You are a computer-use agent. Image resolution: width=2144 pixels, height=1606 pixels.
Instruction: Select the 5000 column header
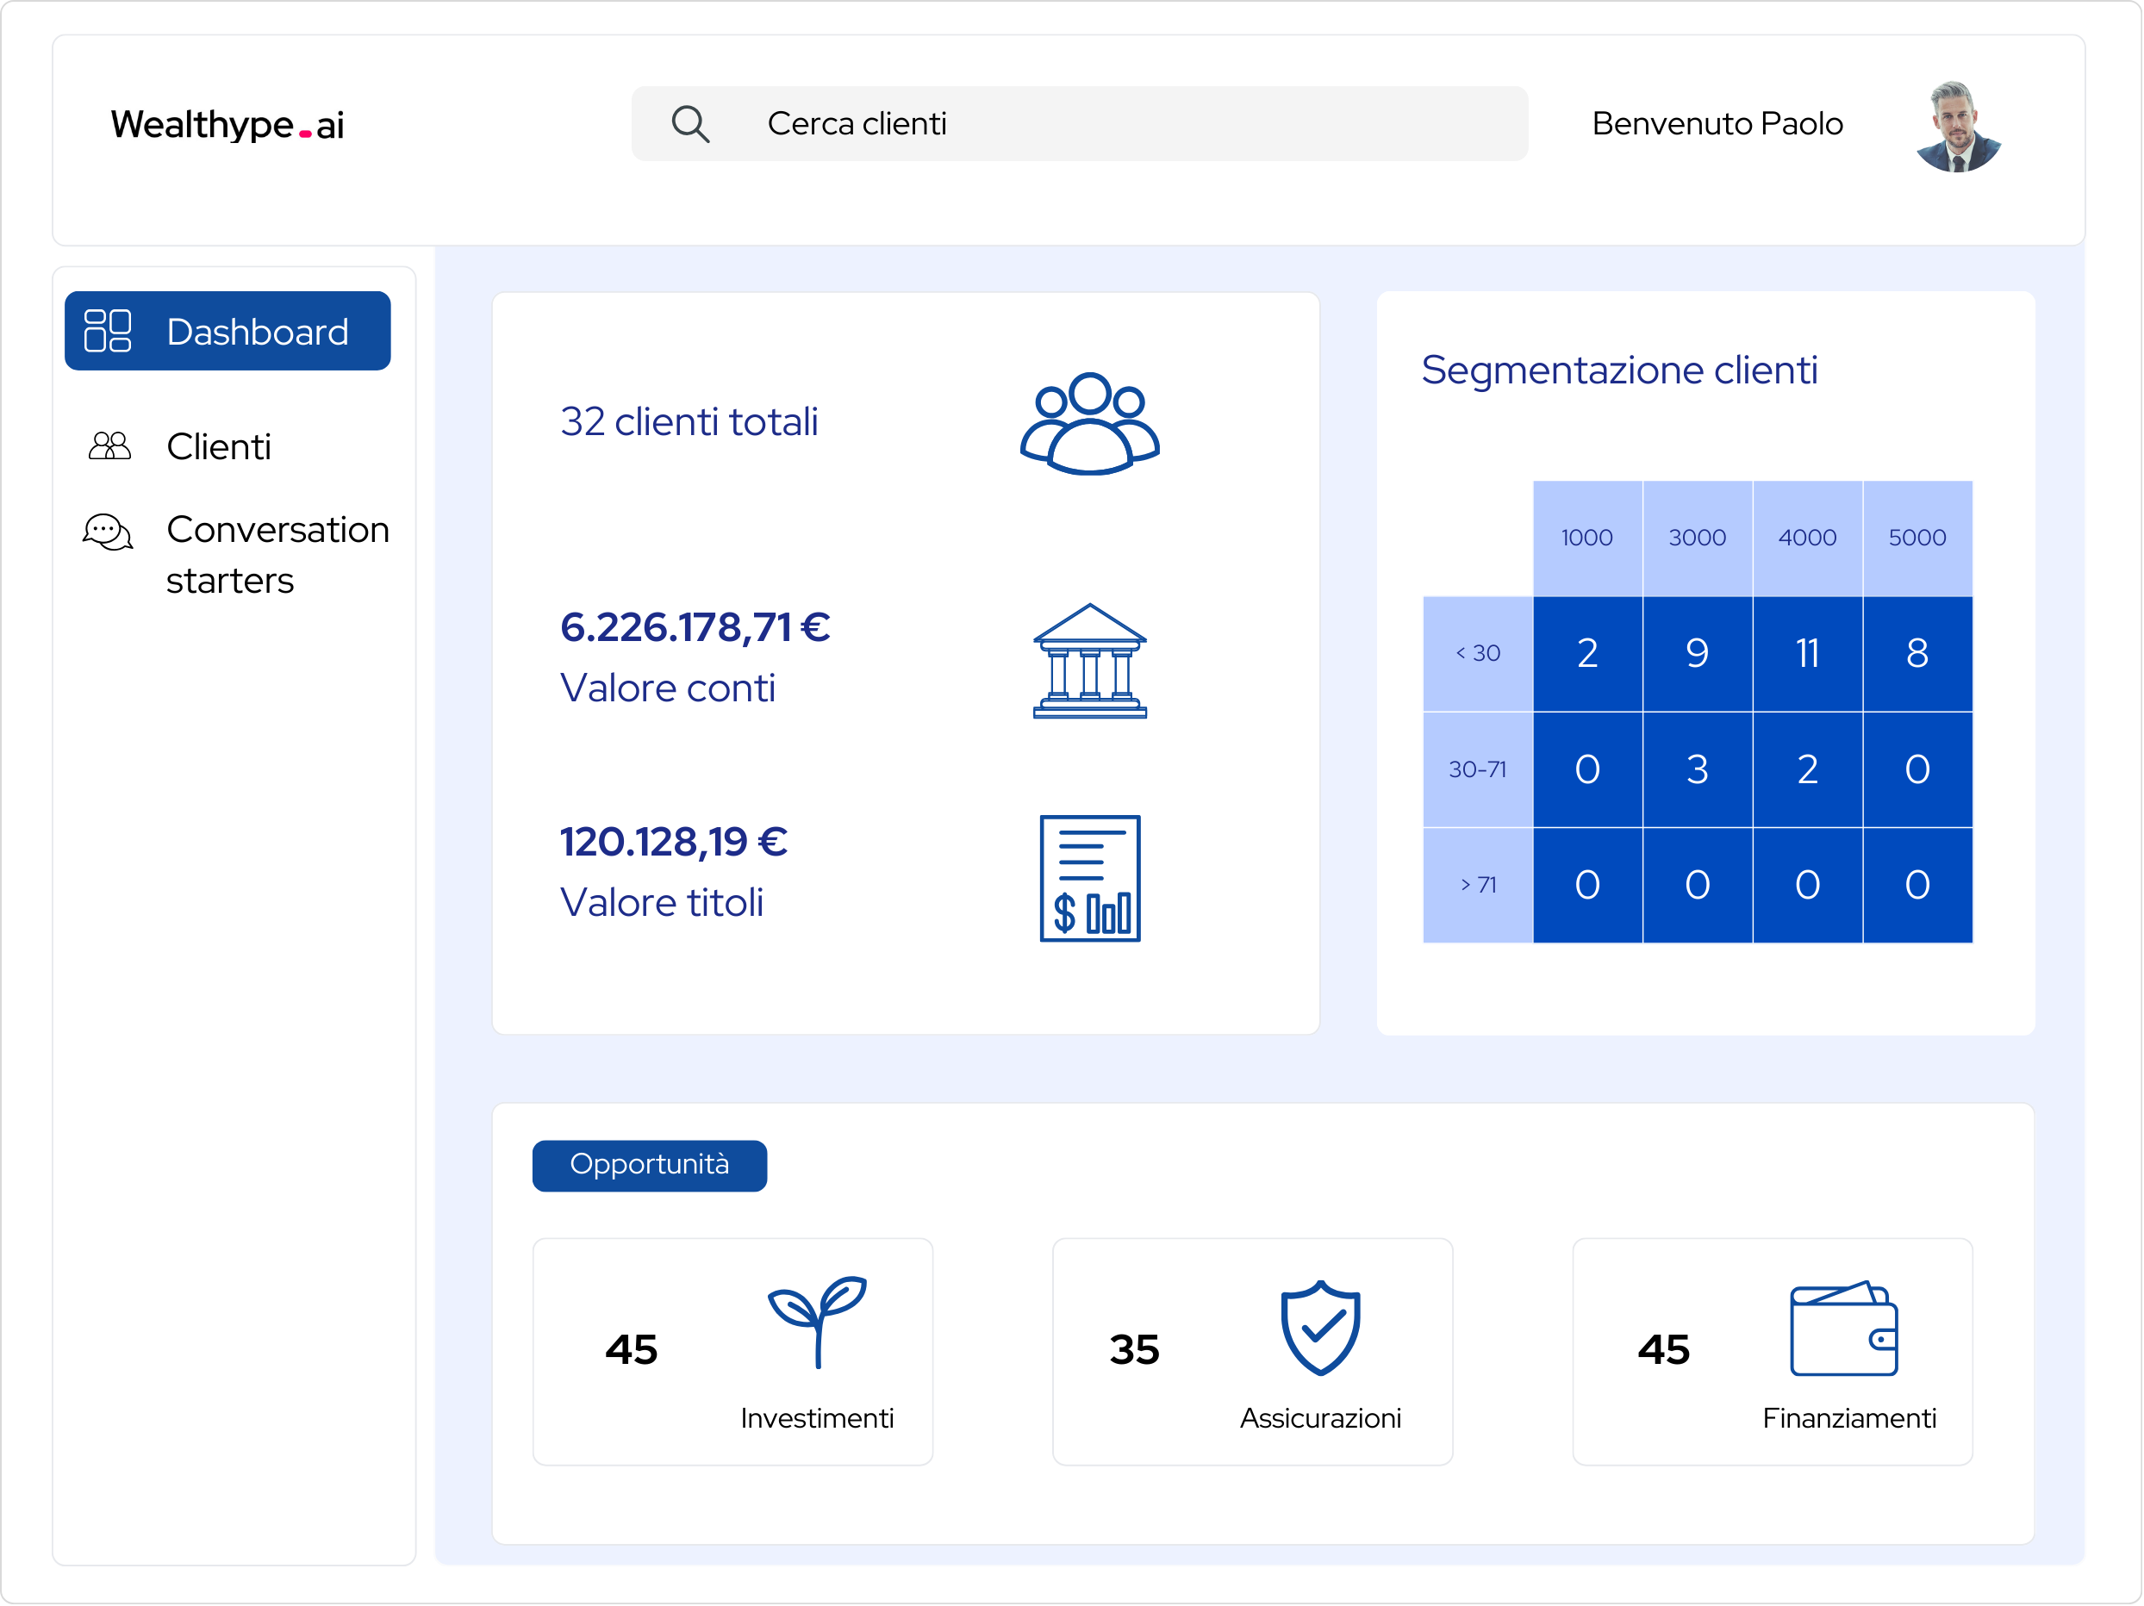click(1917, 538)
